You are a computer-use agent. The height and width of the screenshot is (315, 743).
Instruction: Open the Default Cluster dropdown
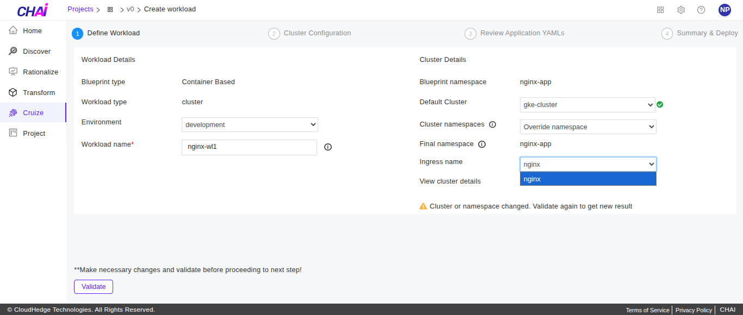[x=587, y=105]
